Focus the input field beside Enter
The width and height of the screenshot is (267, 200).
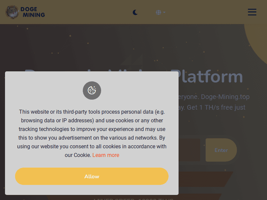[189, 150]
